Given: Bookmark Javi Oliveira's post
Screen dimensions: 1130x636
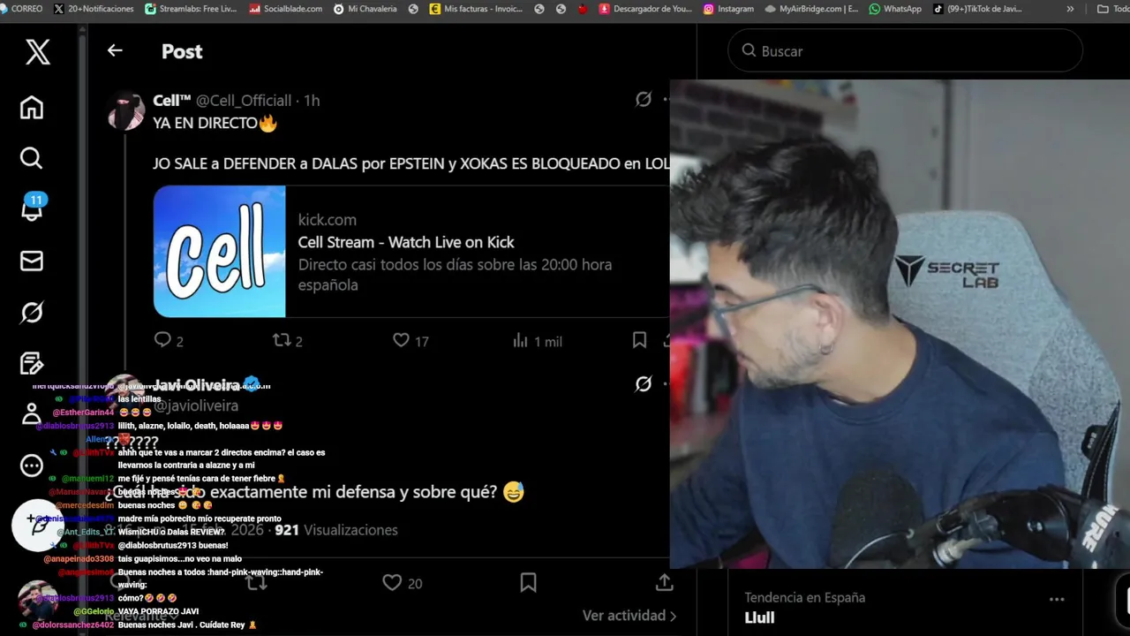Looking at the screenshot, I should [528, 583].
